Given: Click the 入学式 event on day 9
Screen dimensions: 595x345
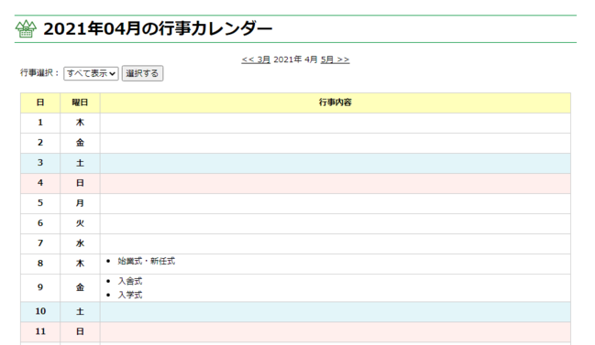Looking at the screenshot, I should click(130, 295).
